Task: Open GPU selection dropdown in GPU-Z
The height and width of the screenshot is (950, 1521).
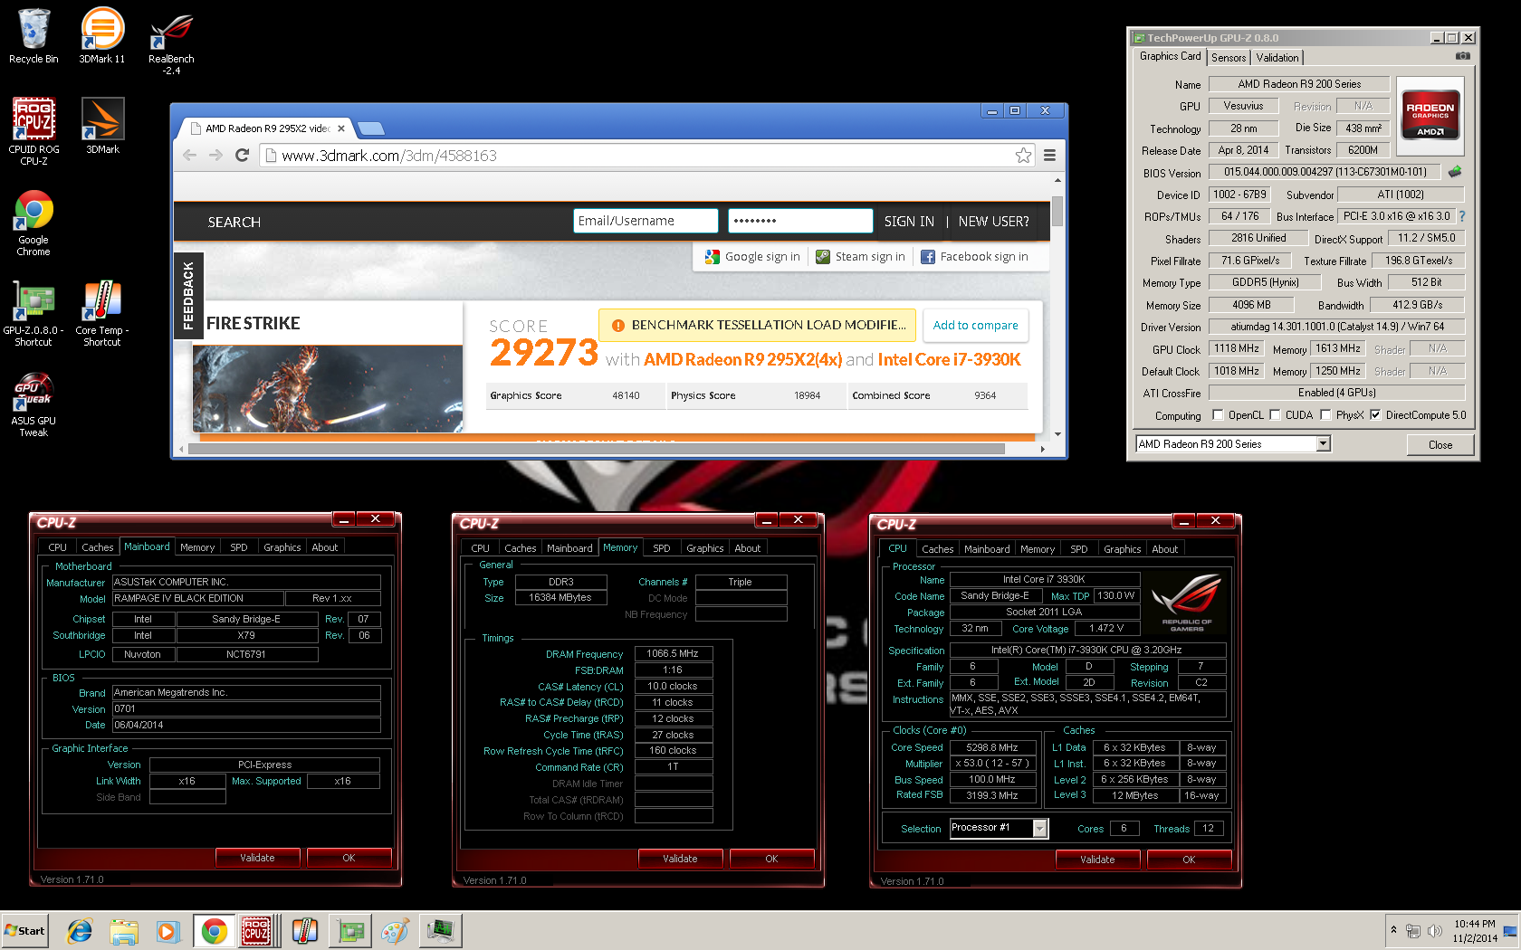Action: pyautogui.click(x=1323, y=443)
